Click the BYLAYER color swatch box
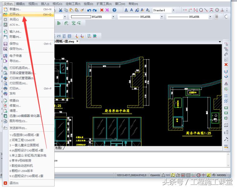This screenshot has height=188, width=237. (81, 17)
